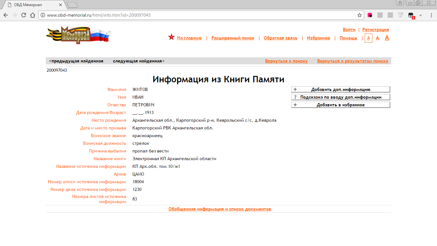This screenshot has height=246, width=437.
Task: Reload the current page
Action: (23, 15)
